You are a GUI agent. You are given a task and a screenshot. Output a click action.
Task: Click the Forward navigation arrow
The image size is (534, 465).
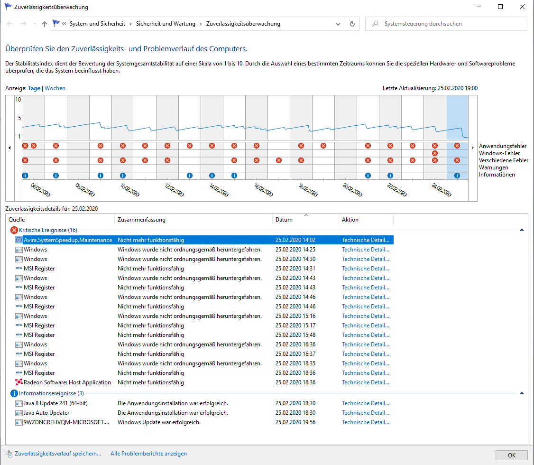23,24
